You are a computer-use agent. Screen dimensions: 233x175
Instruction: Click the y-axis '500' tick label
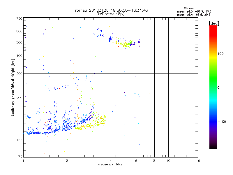(19, 42)
